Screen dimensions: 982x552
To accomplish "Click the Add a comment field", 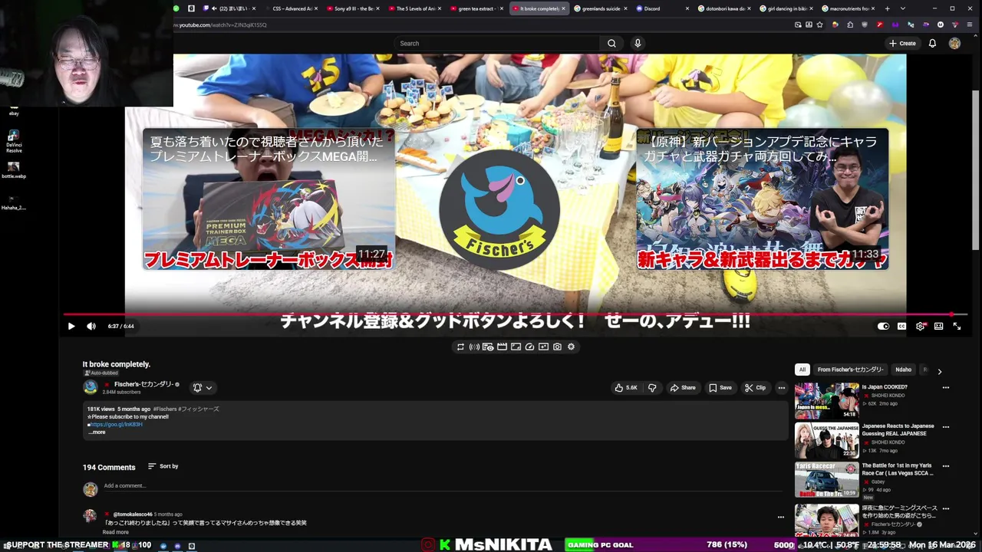I will point(443,486).
